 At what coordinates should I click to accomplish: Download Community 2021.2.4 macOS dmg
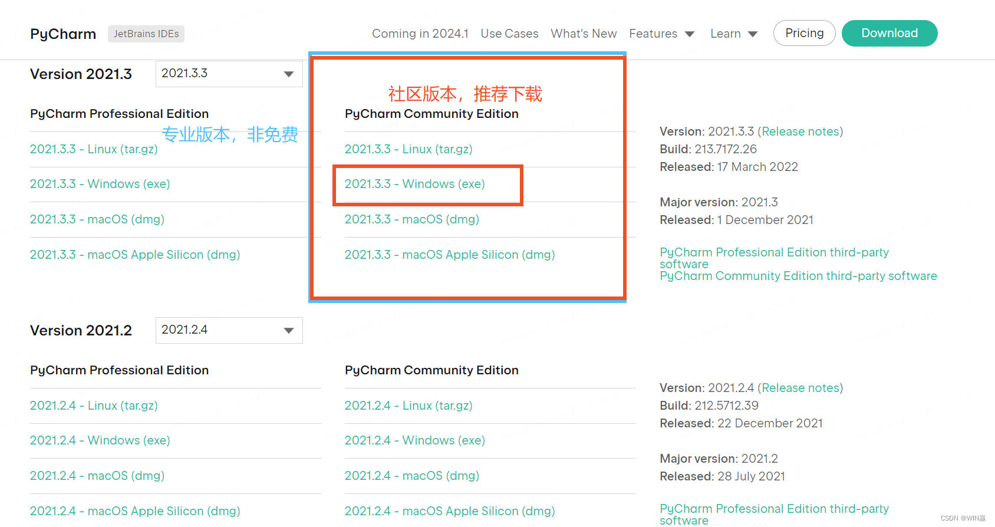[x=412, y=476]
